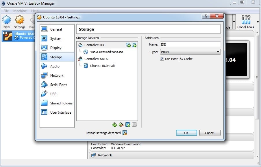Click the IDE controller icon

(80, 45)
